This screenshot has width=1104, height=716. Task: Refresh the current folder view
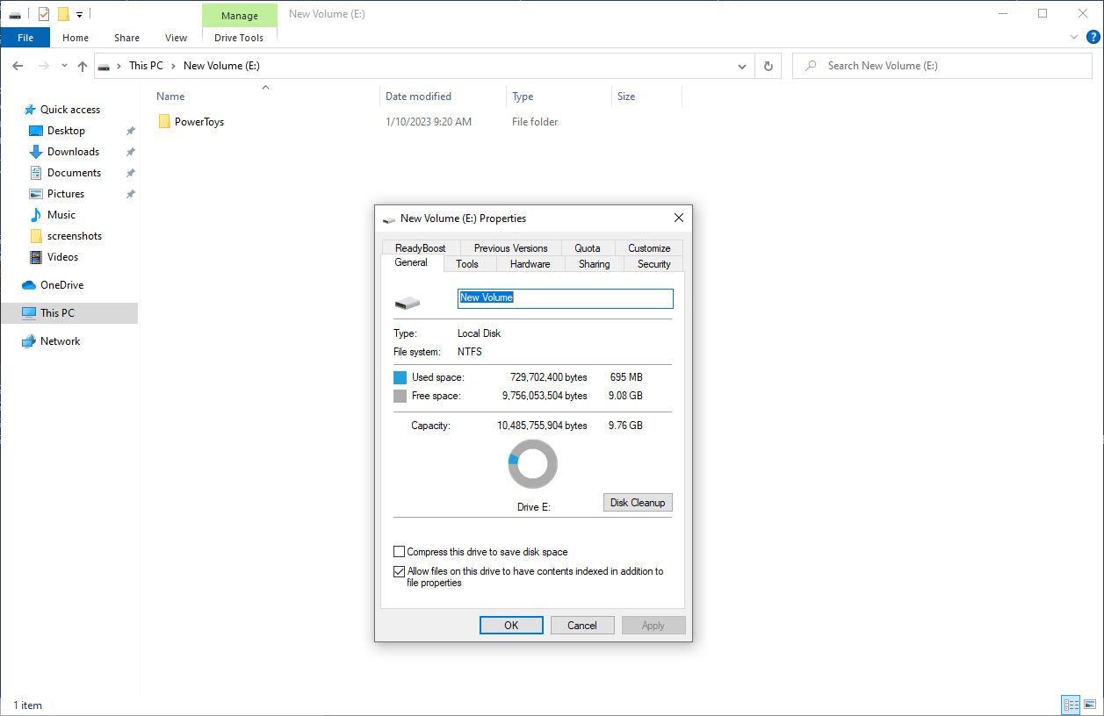coord(768,66)
